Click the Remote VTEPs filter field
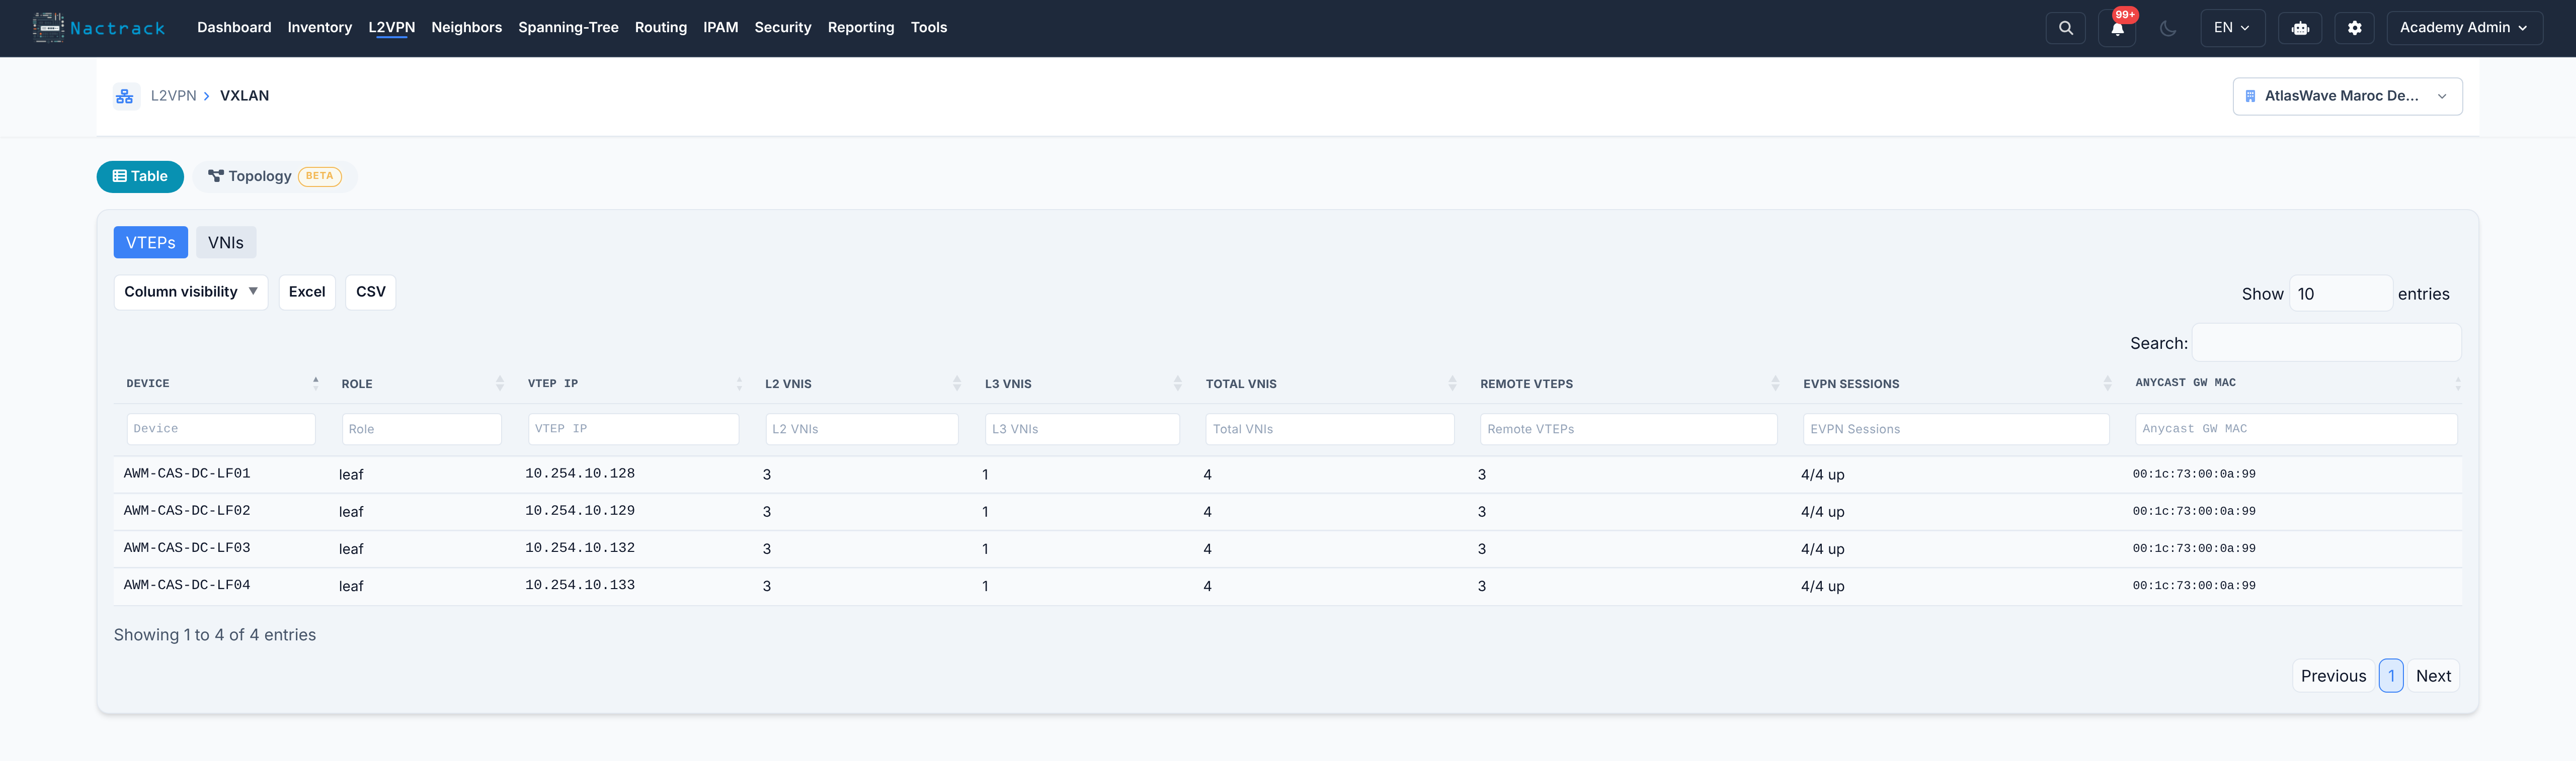The image size is (2576, 761). click(x=1629, y=428)
